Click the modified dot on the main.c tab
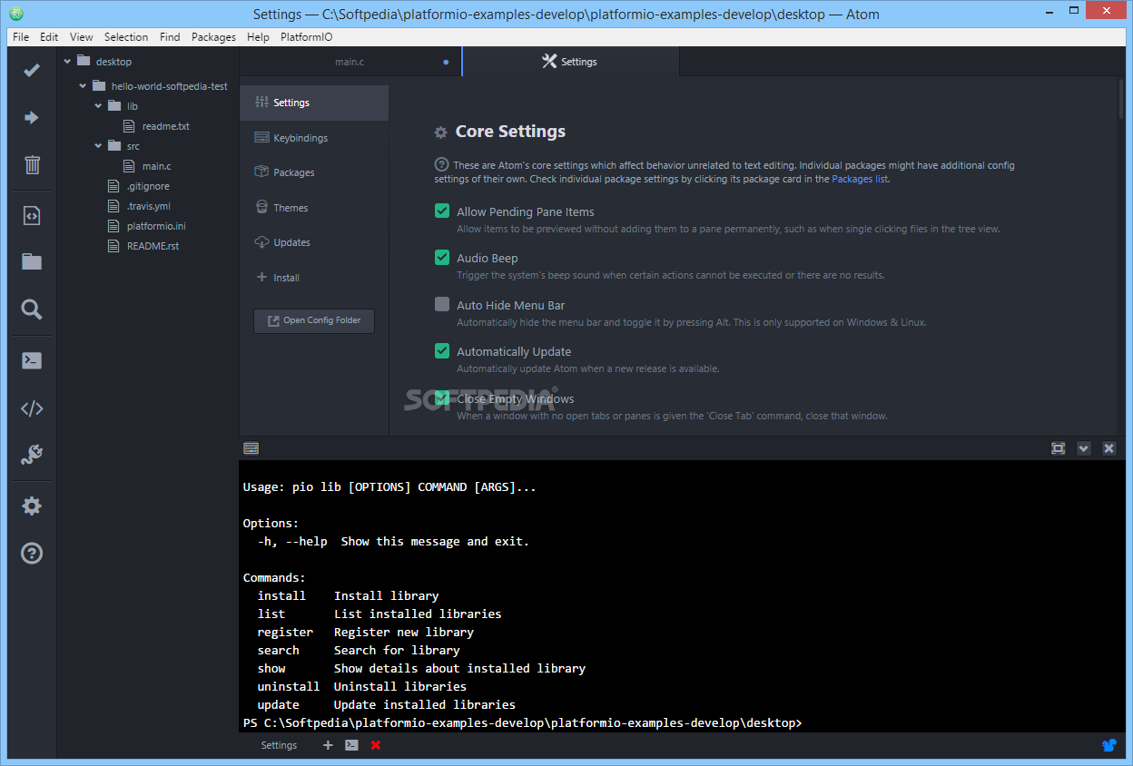1133x766 pixels. pos(446,63)
